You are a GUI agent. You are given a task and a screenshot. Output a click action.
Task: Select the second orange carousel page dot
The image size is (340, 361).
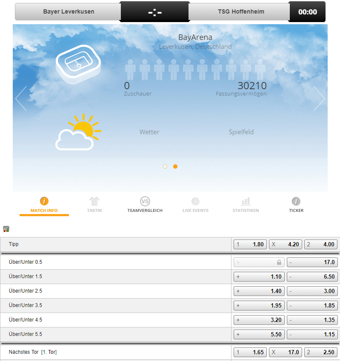175,166
